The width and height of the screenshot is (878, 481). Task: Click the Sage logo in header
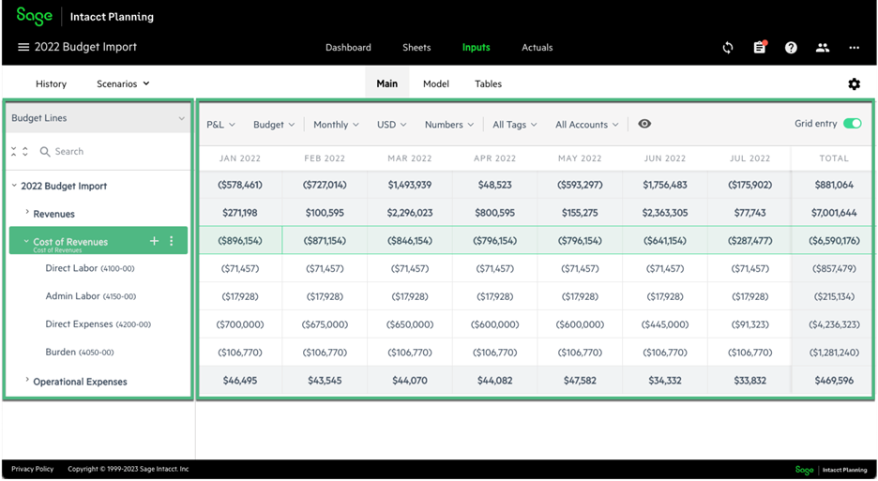click(x=34, y=16)
